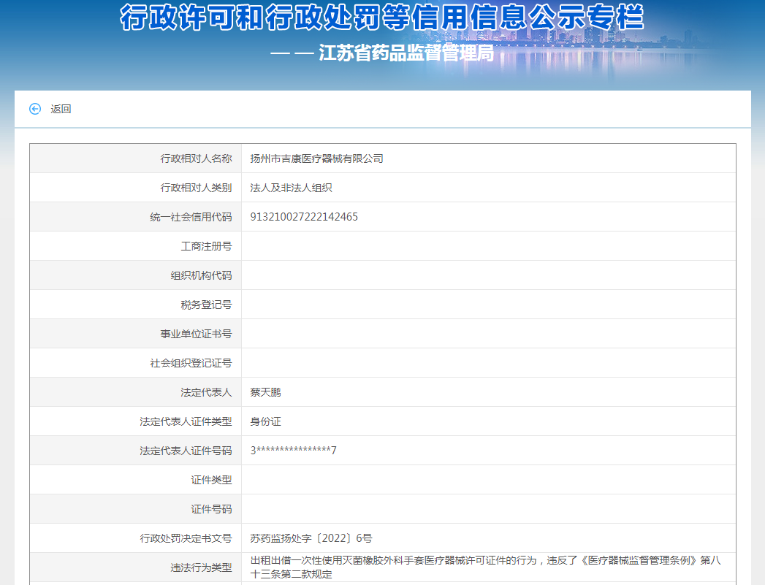Click the 社会组织登记证号 label cell
This screenshot has height=585, width=765.
[x=191, y=363]
